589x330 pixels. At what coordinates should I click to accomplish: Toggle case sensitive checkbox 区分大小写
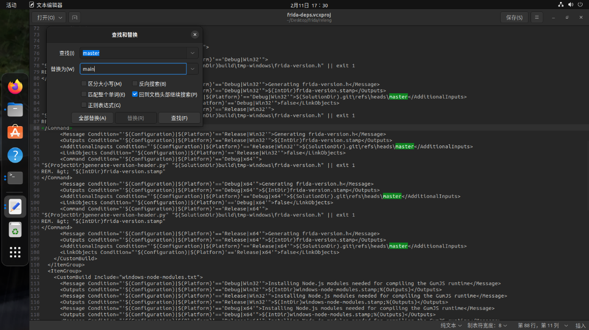tap(84, 84)
